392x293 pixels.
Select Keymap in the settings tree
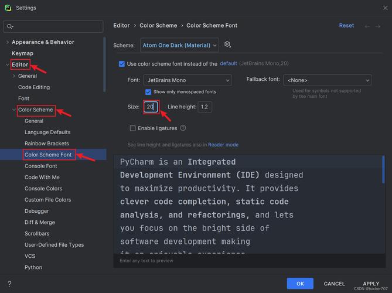click(22, 53)
